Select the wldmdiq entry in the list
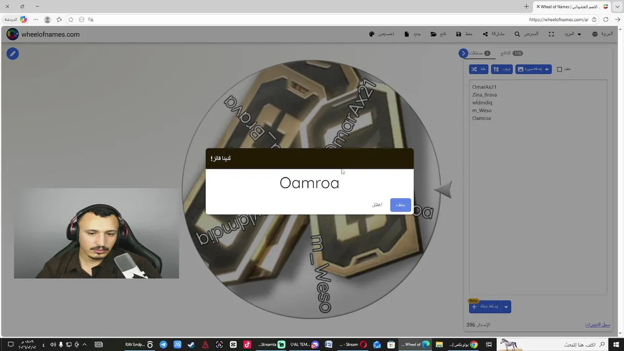The image size is (624, 351). [x=482, y=102]
